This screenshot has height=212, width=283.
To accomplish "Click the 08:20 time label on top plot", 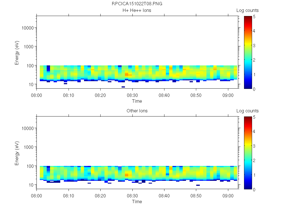I will pos(100,95).
